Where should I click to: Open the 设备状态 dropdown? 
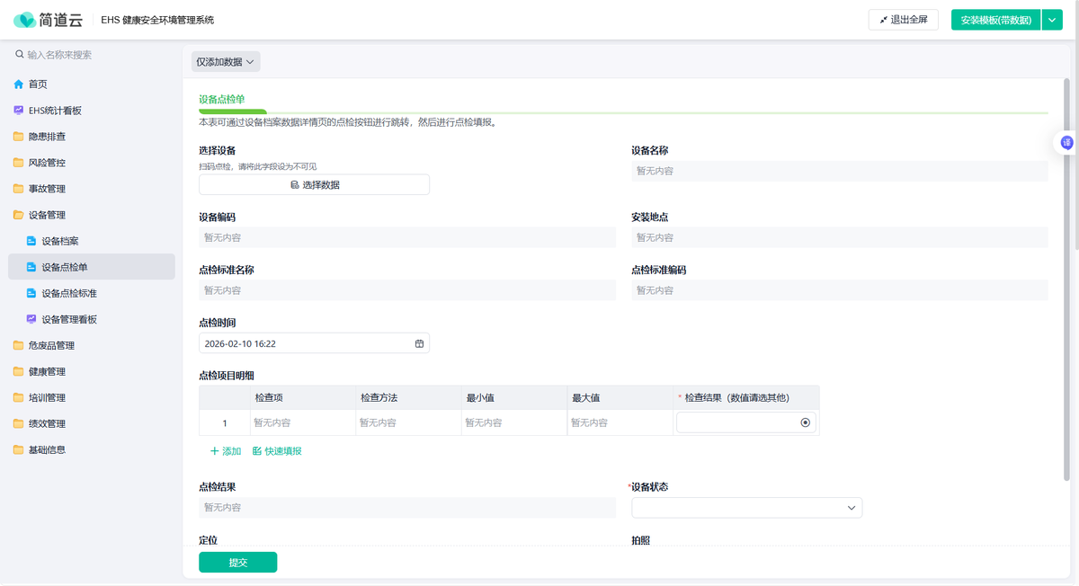747,508
